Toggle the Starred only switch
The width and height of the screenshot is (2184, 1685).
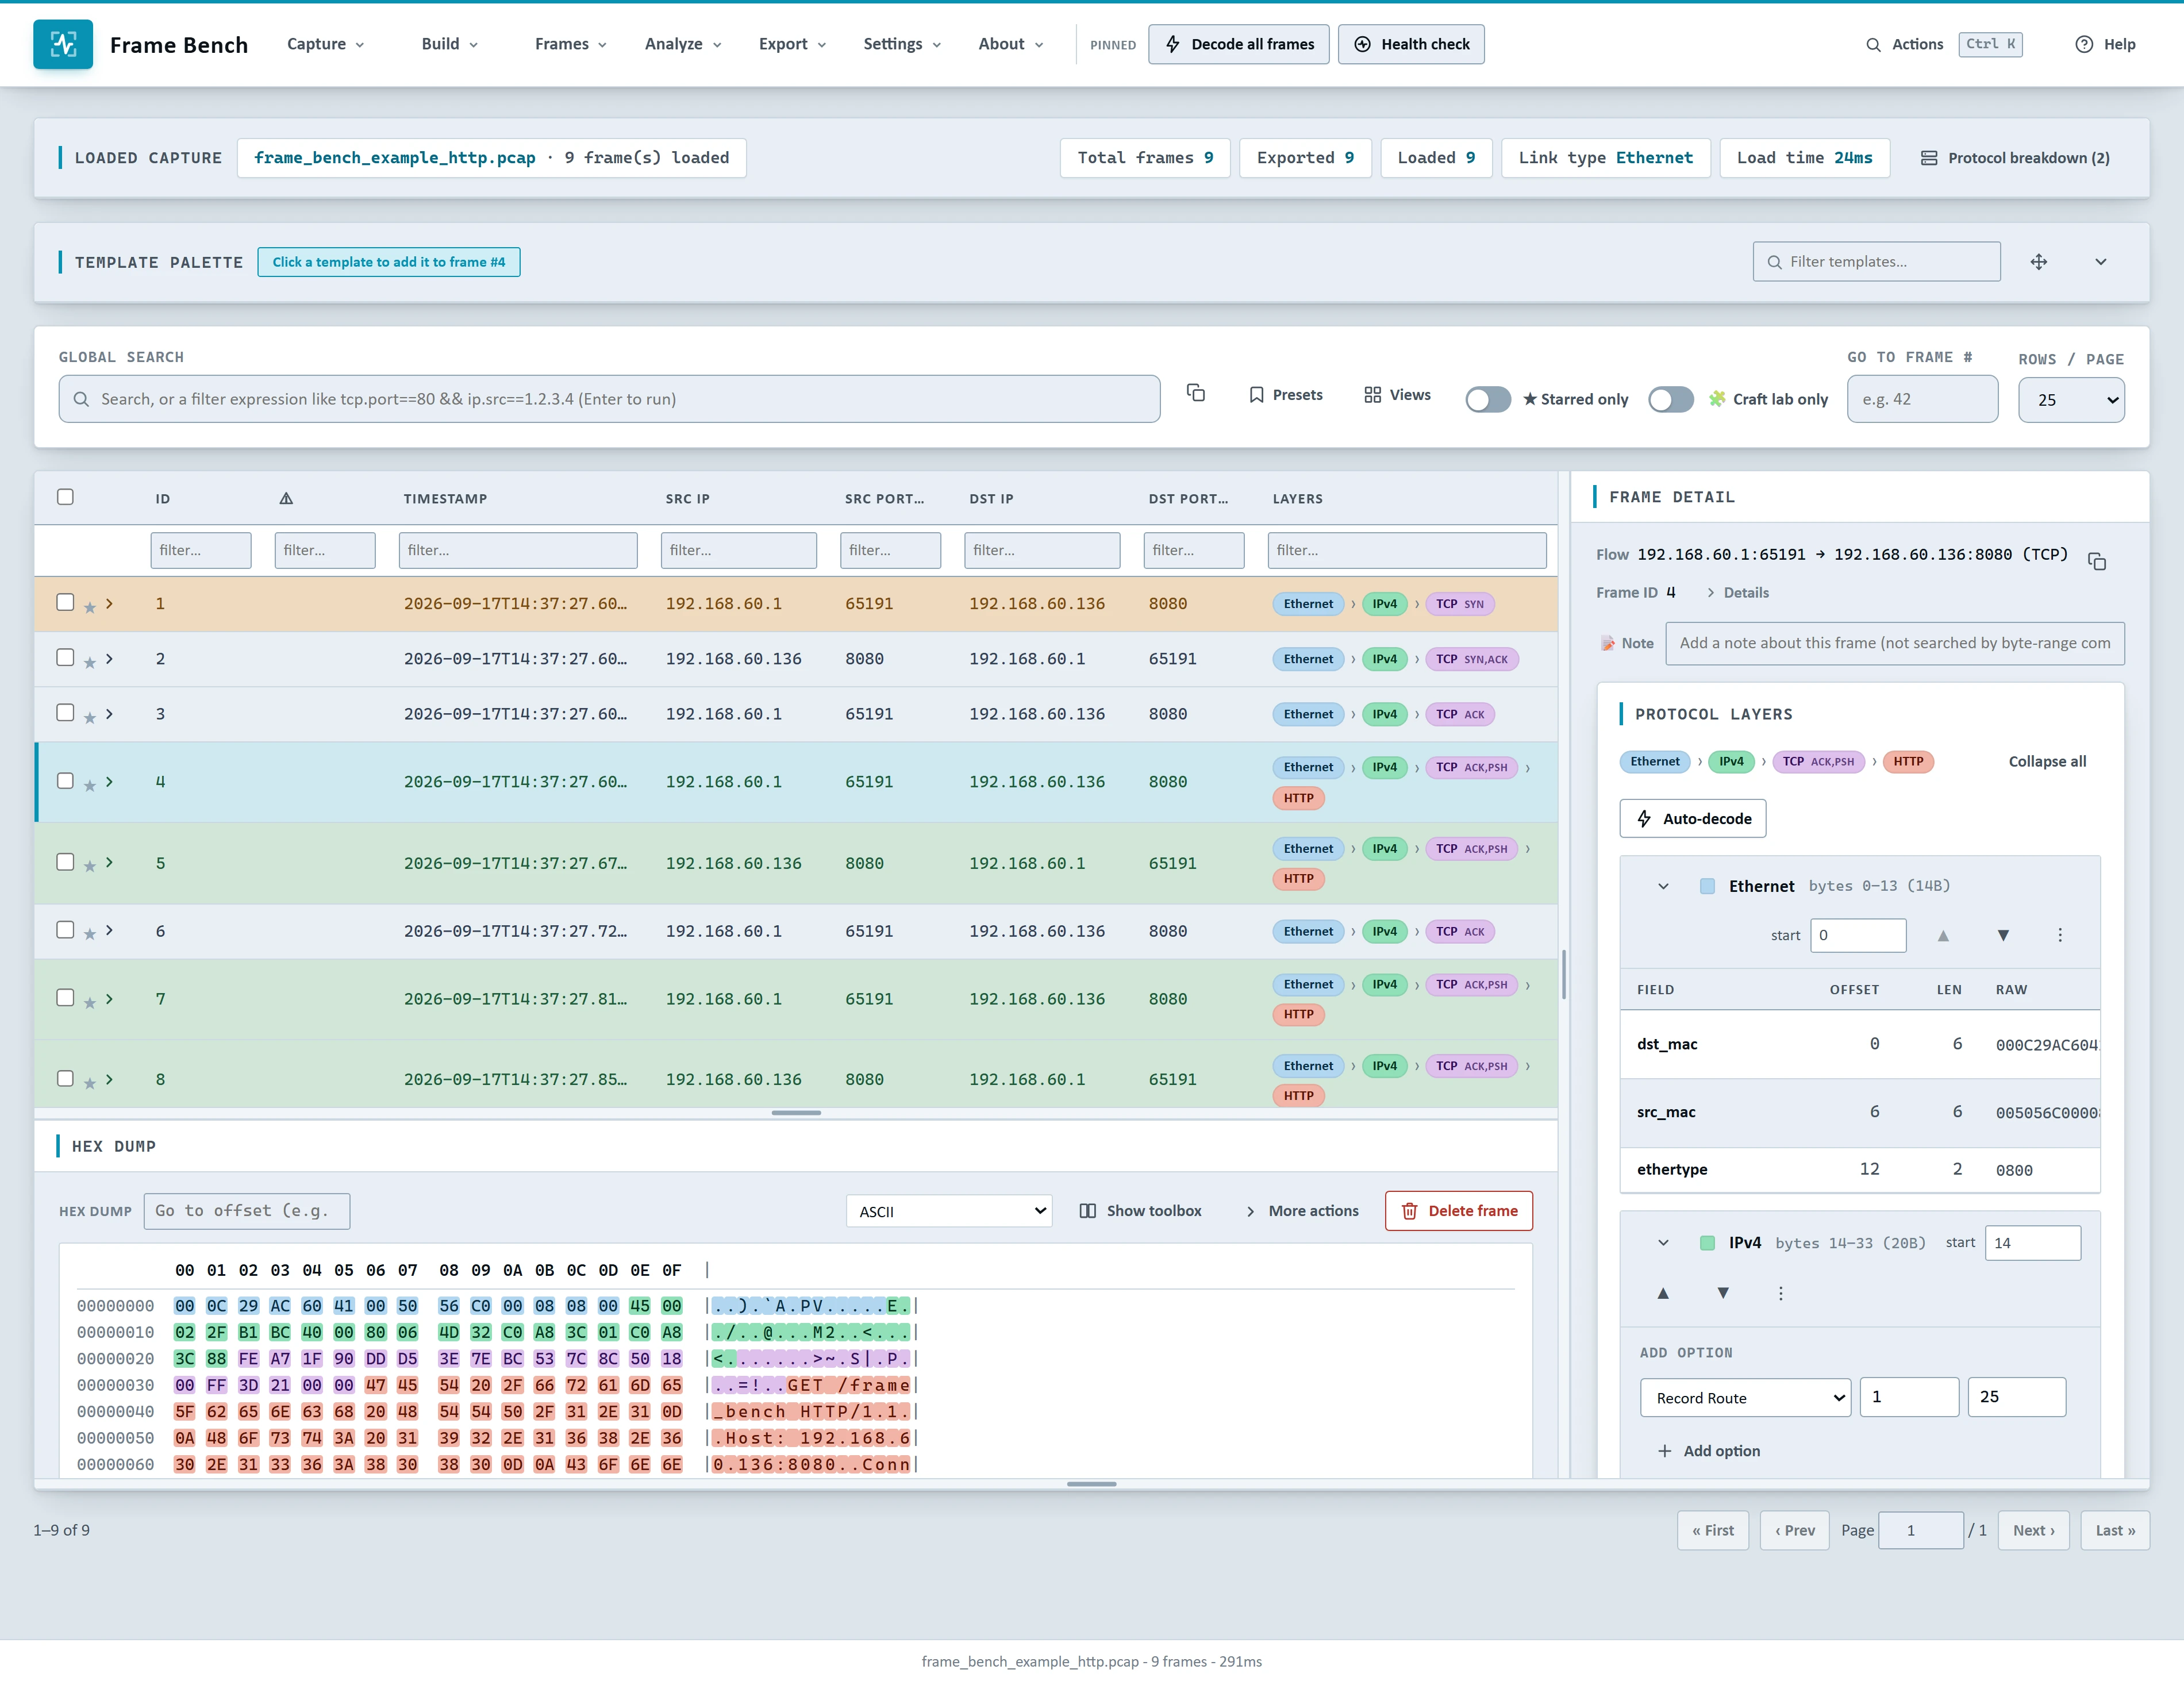pyautogui.click(x=1488, y=399)
